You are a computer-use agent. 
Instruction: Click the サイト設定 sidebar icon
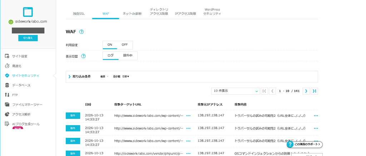[x=7, y=56]
